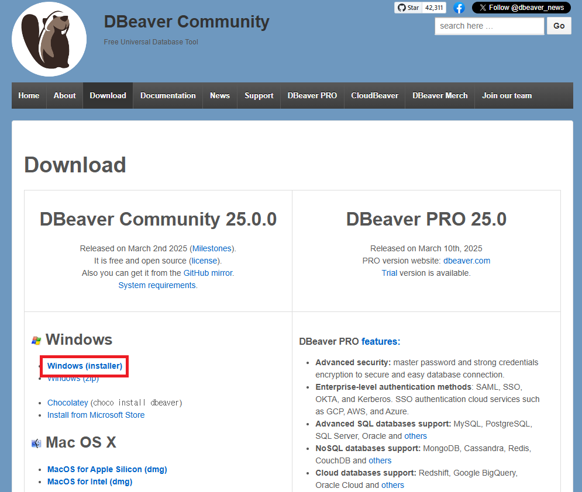Open 'others' link after CouchDB

tap(380, 460)
